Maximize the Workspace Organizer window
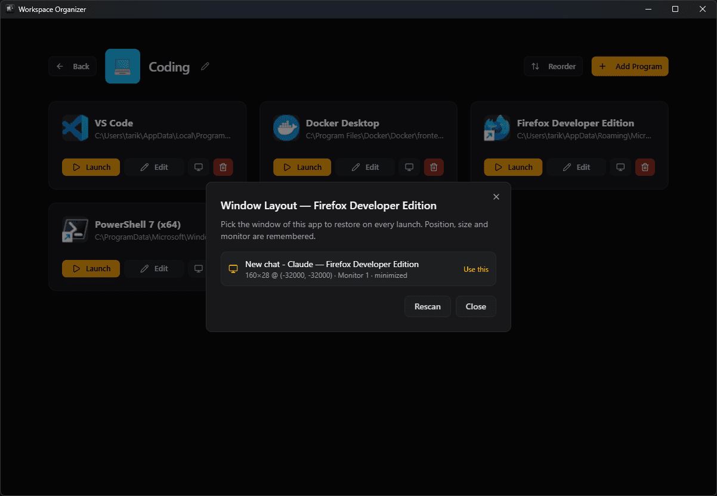 [675, 9]
